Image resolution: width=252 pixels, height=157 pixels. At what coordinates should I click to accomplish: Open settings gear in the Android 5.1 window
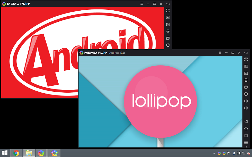click(x=246, y=94)
